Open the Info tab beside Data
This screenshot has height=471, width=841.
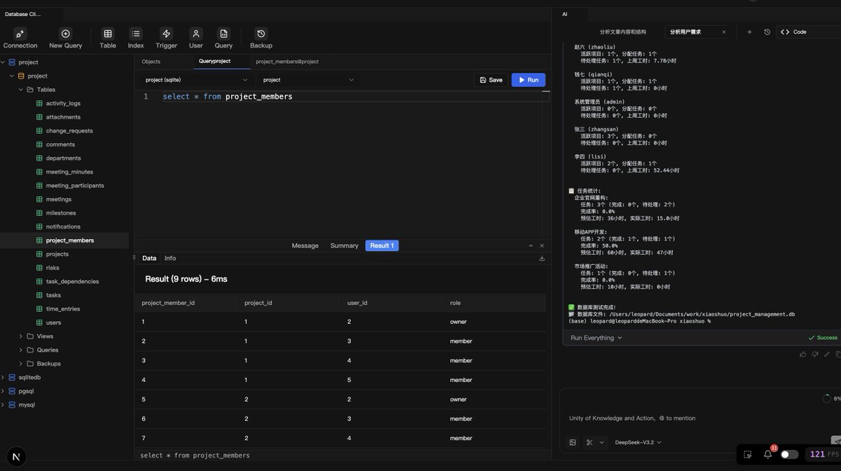[x=170, y=258]
